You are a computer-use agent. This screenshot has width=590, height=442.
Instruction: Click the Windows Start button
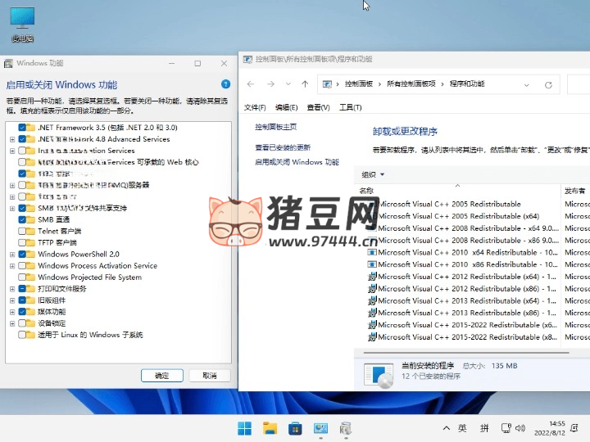coord(244,428)
